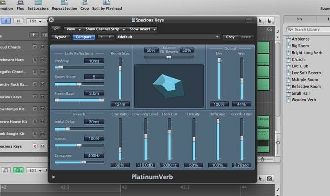
Task: Select Low Soft Reverb in library
Action: [306, 73]
